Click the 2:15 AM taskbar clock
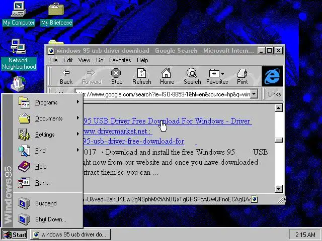This screenshot has width=322, height=241. click(305, 234)
